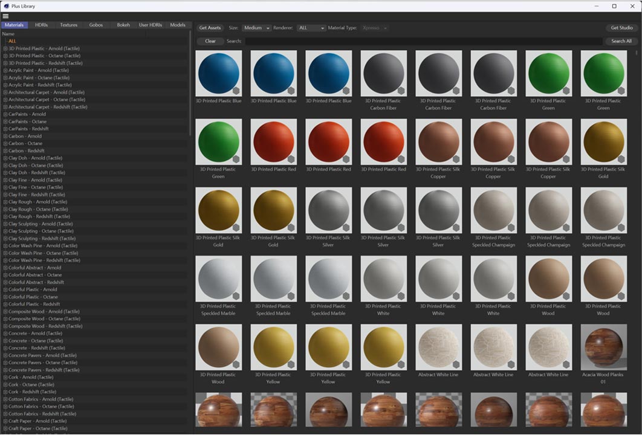The image size is (642, 435).
Task: Switch to the Gobos tab
Action: pyautogui.click(x=96, y=25)
